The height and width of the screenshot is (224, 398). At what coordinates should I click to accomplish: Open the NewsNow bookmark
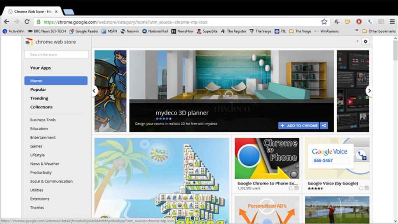pos(182,31)
